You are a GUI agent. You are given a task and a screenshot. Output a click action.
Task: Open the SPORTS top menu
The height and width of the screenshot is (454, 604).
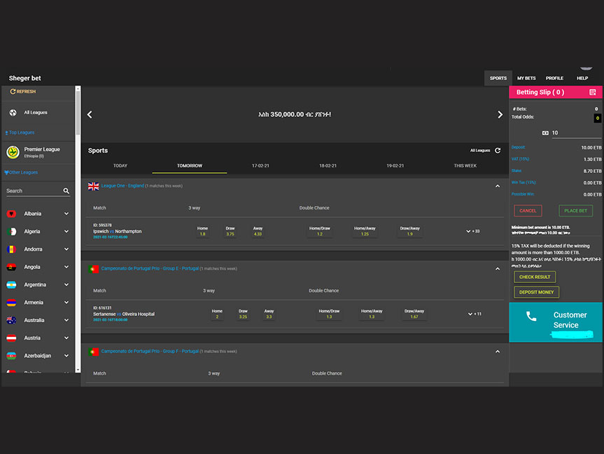point(498,78)
